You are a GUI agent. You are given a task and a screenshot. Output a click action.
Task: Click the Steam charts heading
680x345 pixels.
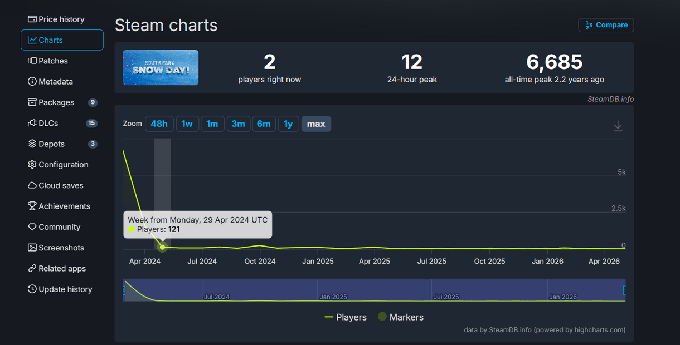click(x=166, y=25)
